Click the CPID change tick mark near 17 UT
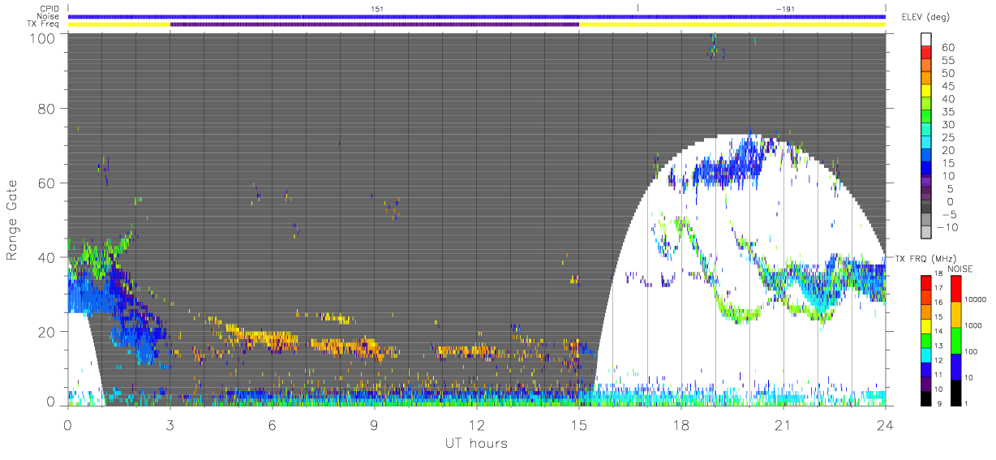The height and width of the screenshot is (460, 996). pos(638,7)
